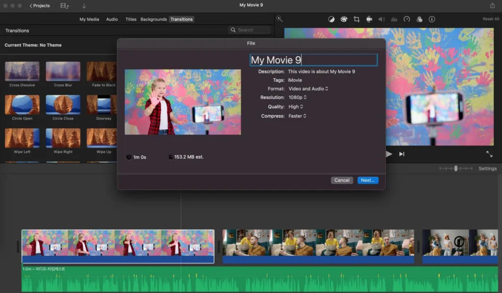The height and width of the screenshot is (293, 502).
Task: Click the share icon in title bar
Action: tap(492, 5)
